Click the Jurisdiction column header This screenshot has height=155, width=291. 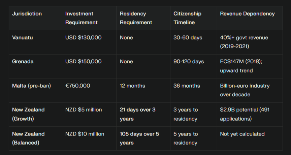tap(27, 14)
